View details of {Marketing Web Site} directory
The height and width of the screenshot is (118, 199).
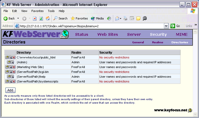tap(10, 67)
